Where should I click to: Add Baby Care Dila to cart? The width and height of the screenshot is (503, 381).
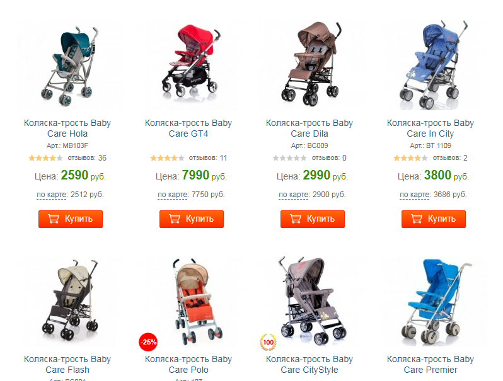(x=313, y=219)
